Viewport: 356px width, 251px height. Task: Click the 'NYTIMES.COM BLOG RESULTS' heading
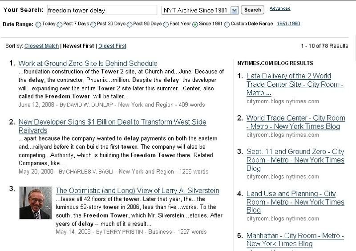coord(275,63)
